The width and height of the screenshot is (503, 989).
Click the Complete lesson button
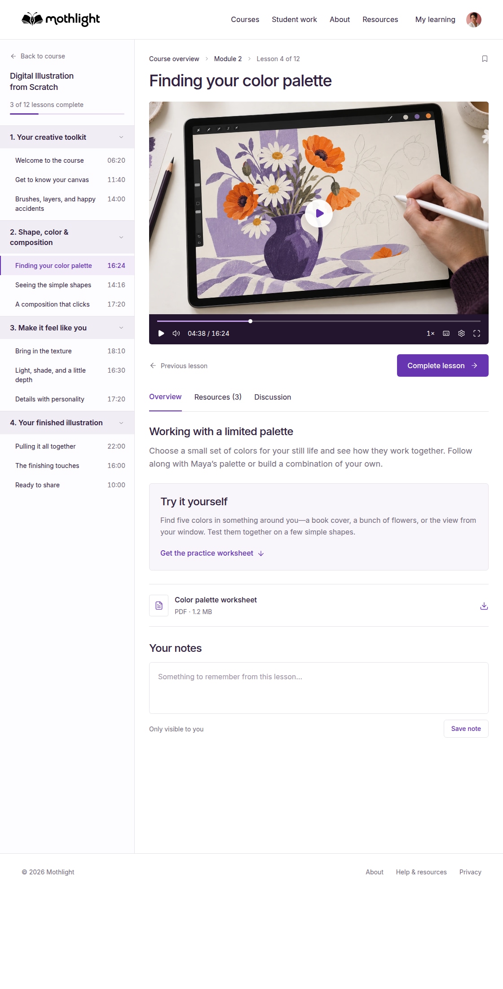pos(442,365)
